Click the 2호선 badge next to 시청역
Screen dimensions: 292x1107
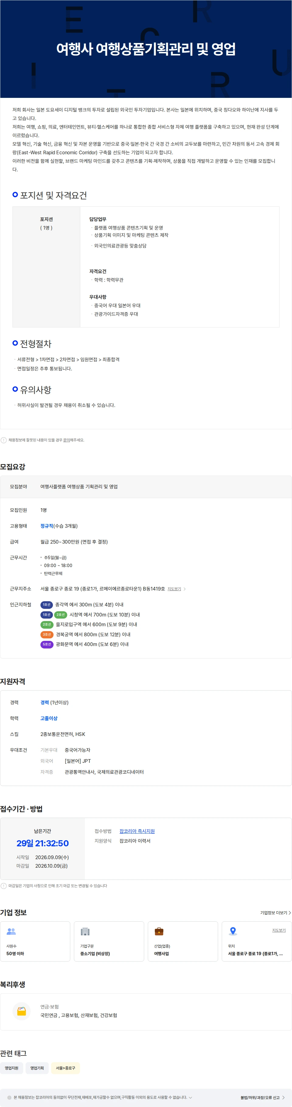point(61,615)
